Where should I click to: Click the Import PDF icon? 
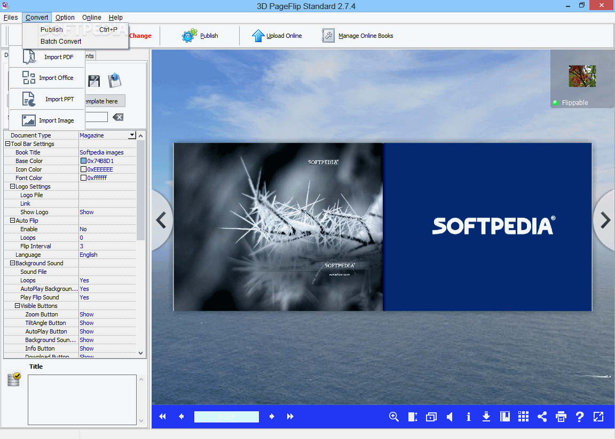[x=29, y=57]
